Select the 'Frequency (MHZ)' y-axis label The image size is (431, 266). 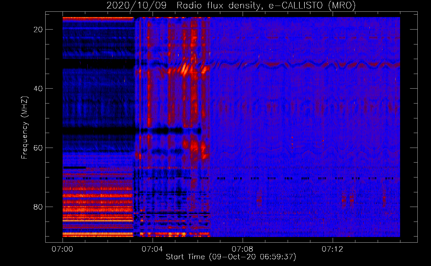click(x=25, y=128)
